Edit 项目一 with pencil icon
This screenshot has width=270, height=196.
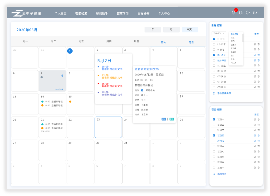(x=255, y=119)
